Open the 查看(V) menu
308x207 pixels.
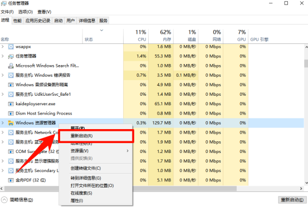click(45, 12)
